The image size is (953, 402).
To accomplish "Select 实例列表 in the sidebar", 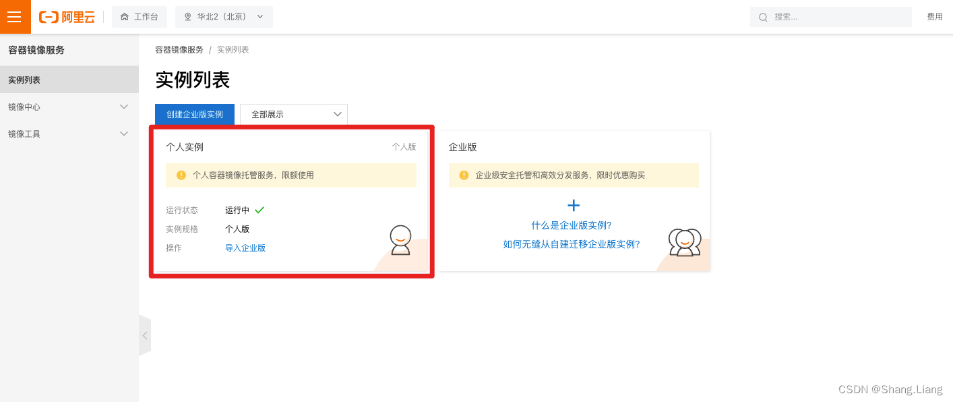I will (23, 79).
